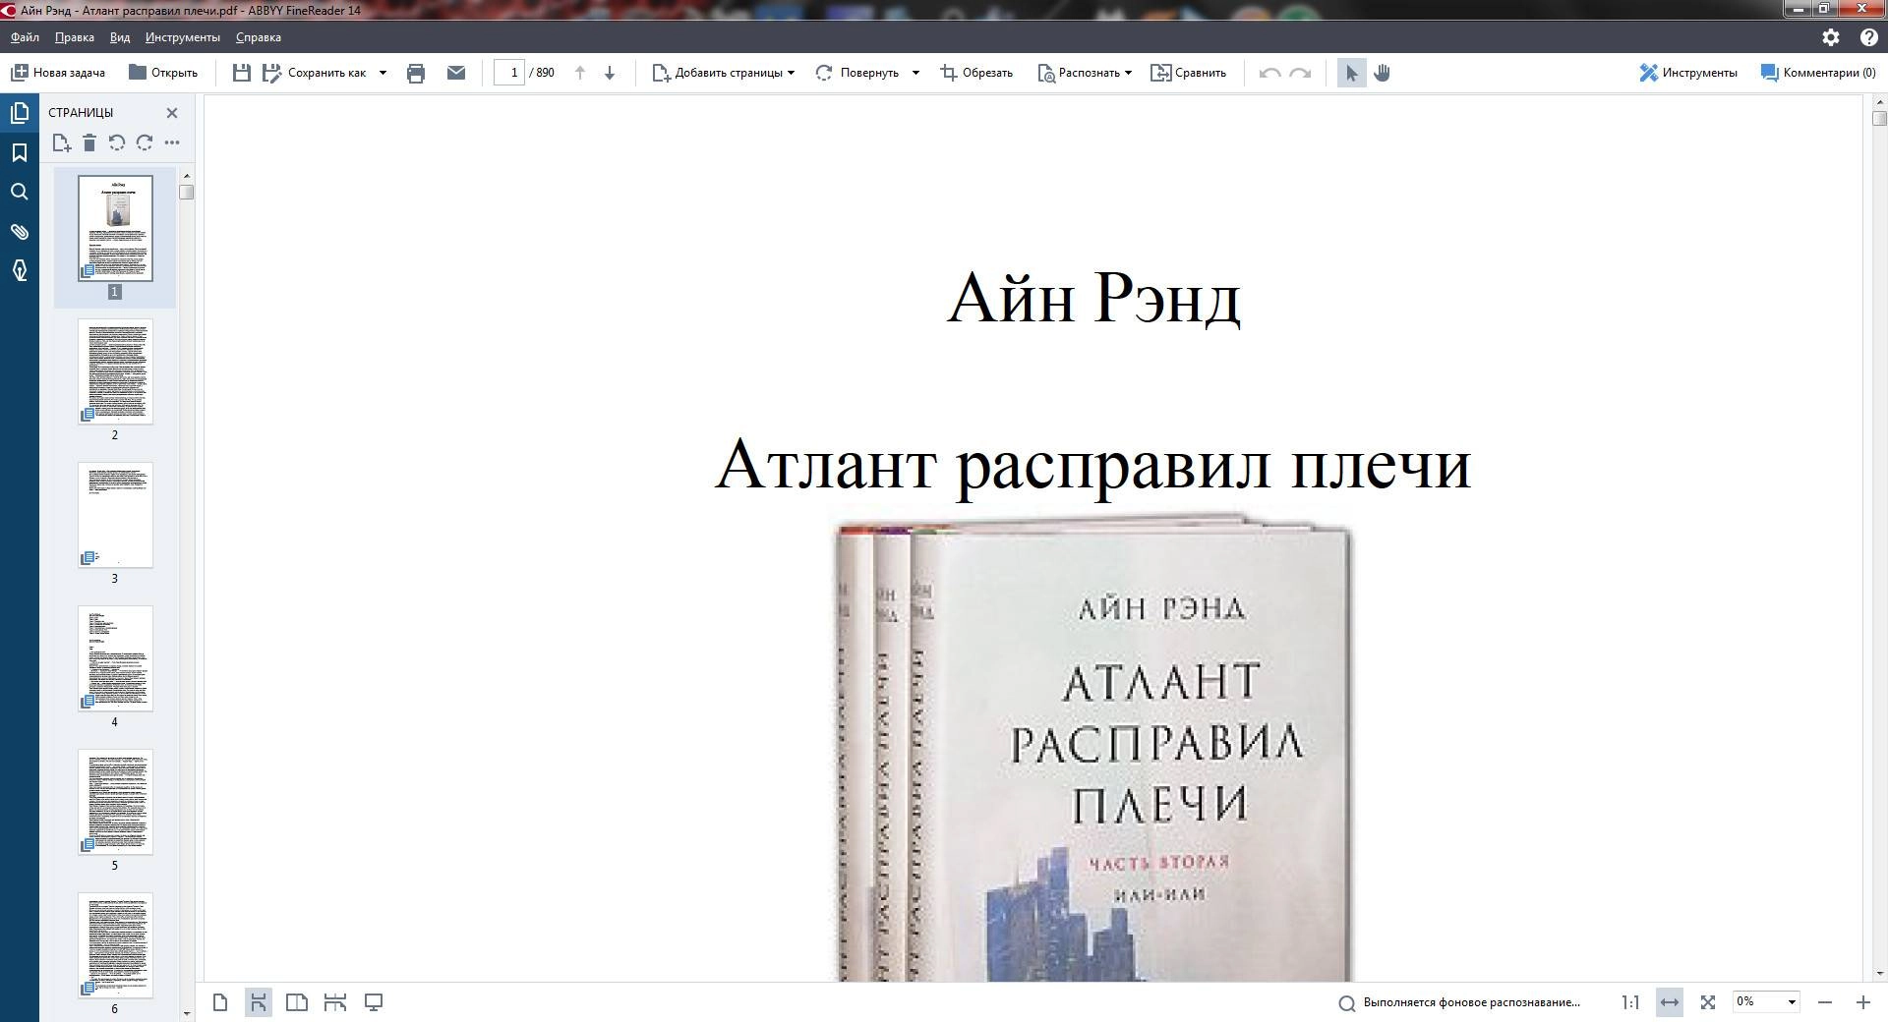Screen dimensions: 1888x1022
Task: Toggle fit to width zoom
Action: (x=1670, y=1002)
